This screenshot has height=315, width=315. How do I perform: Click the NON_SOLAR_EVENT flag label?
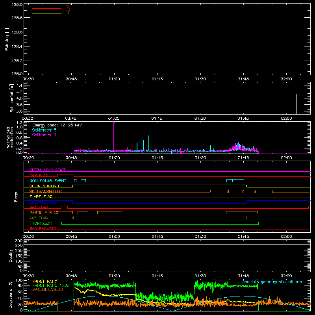(48, 181)
